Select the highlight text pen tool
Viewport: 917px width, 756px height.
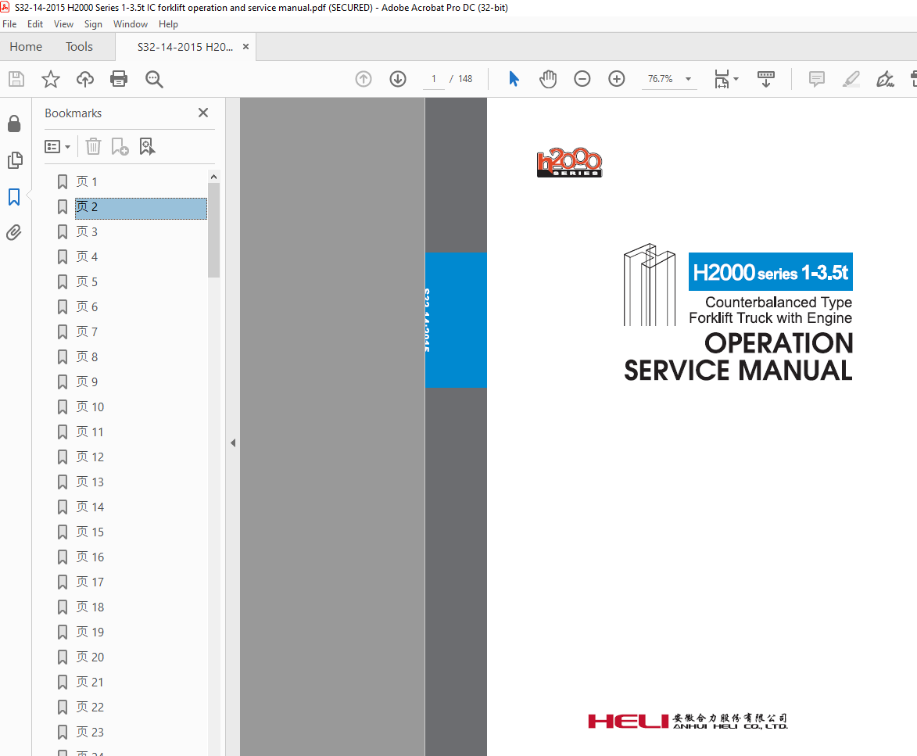pos(851,79)
